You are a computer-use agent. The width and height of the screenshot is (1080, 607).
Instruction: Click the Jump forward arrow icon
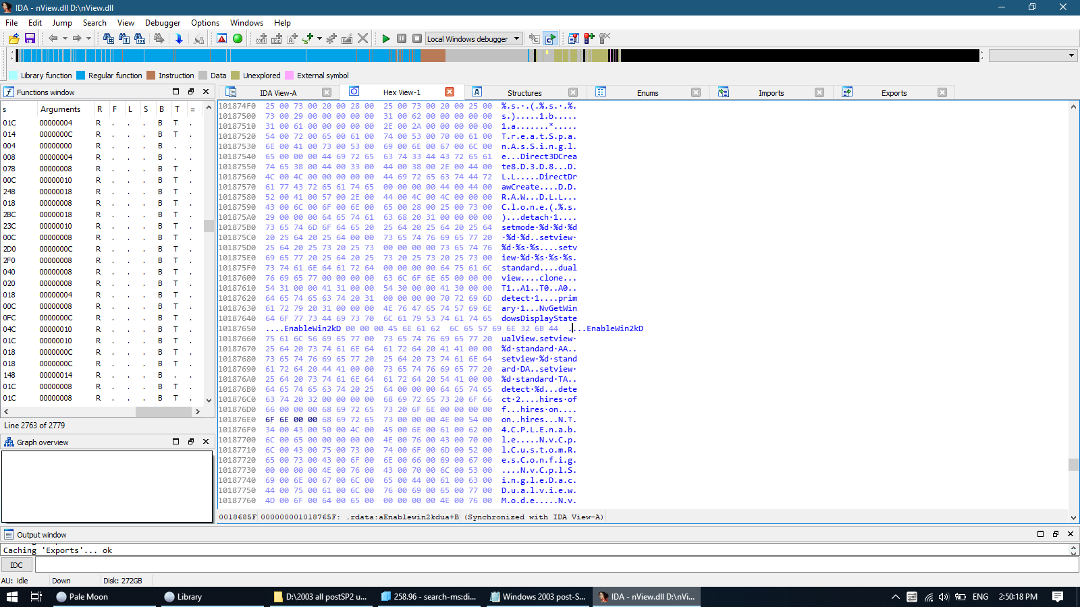click(77, 38)
